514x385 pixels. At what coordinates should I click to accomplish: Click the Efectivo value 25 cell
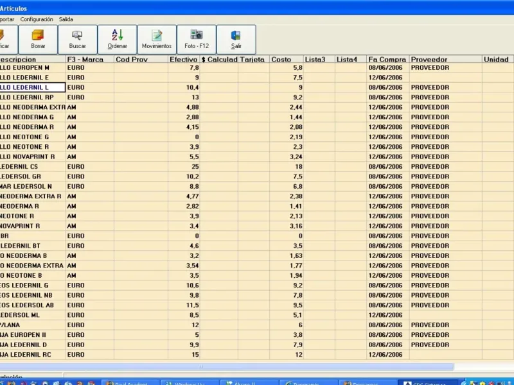tap(184, 167)
